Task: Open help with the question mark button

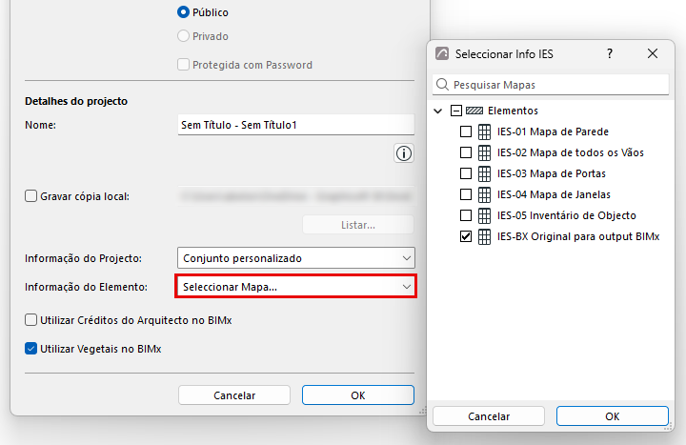Action: (x=610, y=53)
